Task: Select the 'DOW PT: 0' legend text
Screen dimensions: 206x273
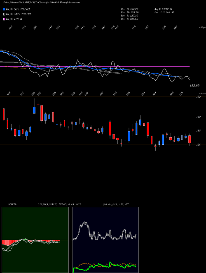Action: tap(14, 19)
